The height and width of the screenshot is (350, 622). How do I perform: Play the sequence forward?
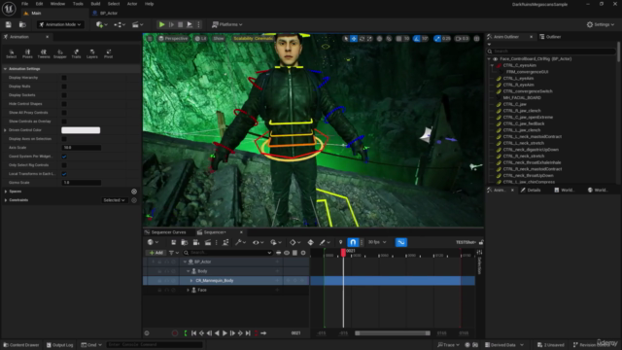(x=225, y=333)
